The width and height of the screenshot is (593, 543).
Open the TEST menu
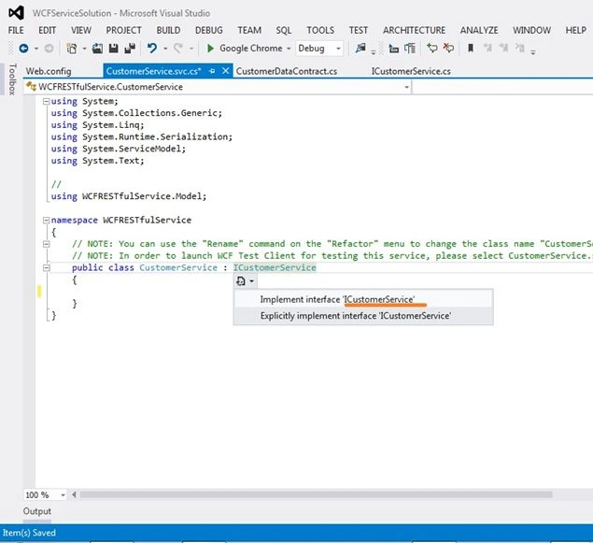pos(359,30)
